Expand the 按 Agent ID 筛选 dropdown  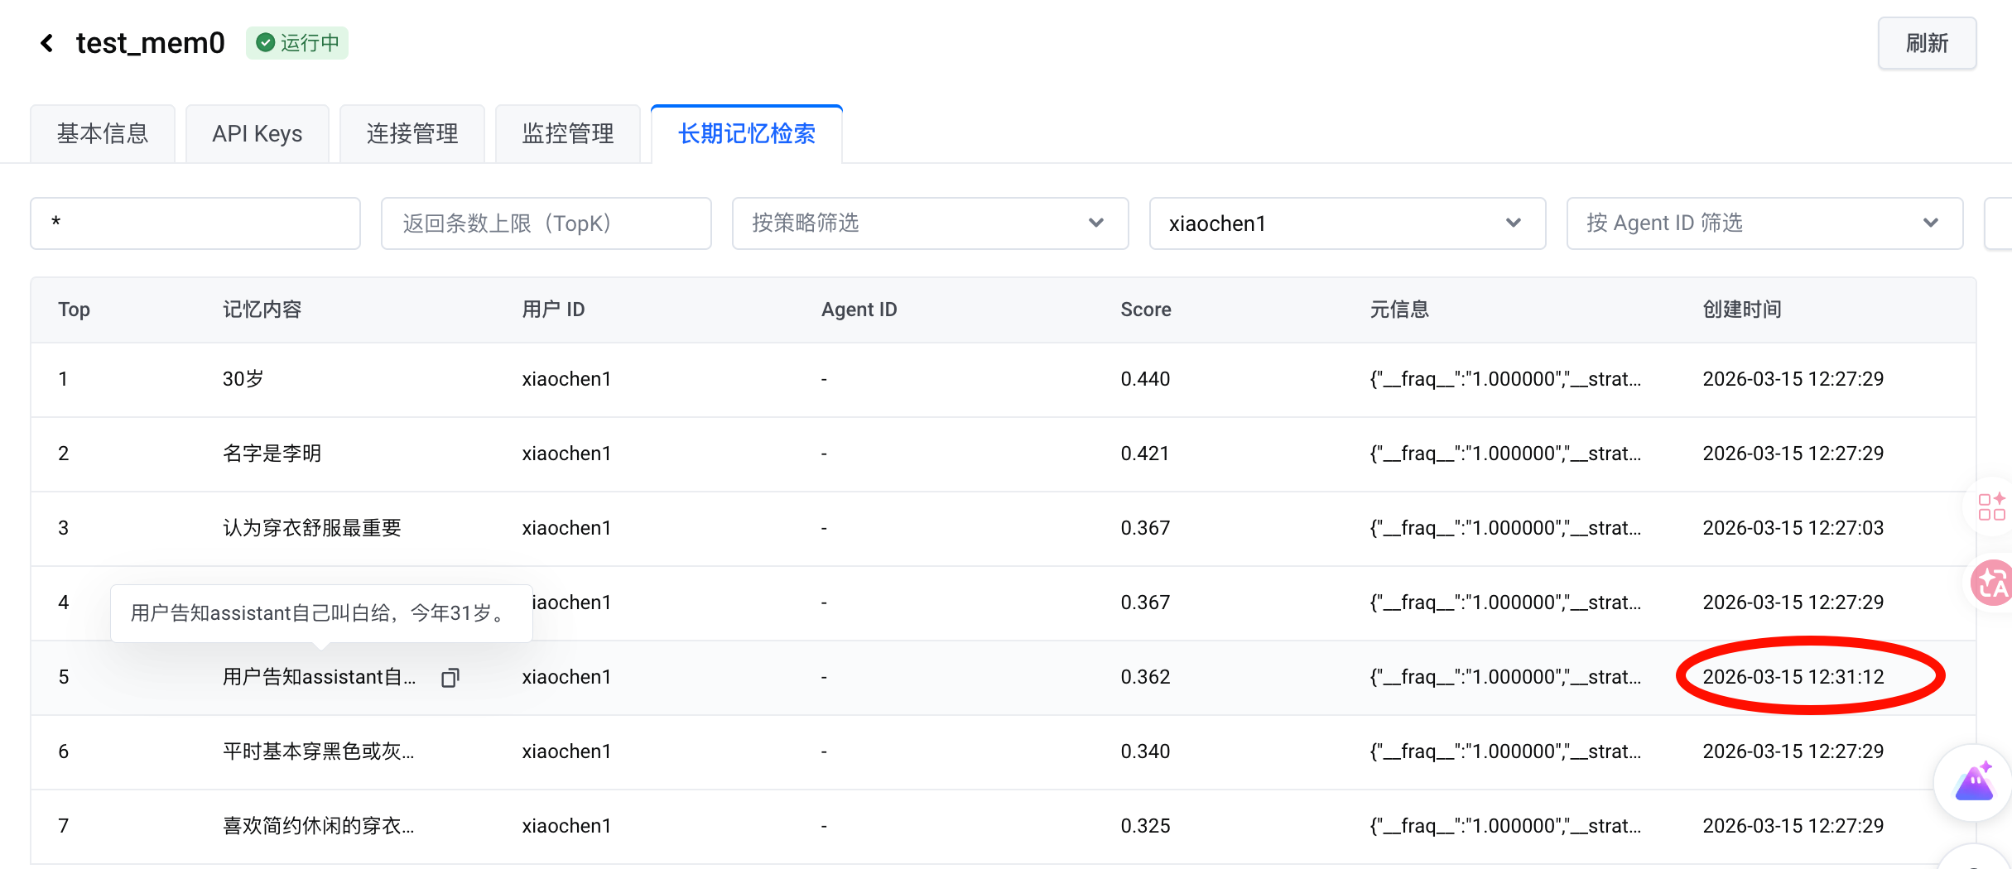(1764, 223)
